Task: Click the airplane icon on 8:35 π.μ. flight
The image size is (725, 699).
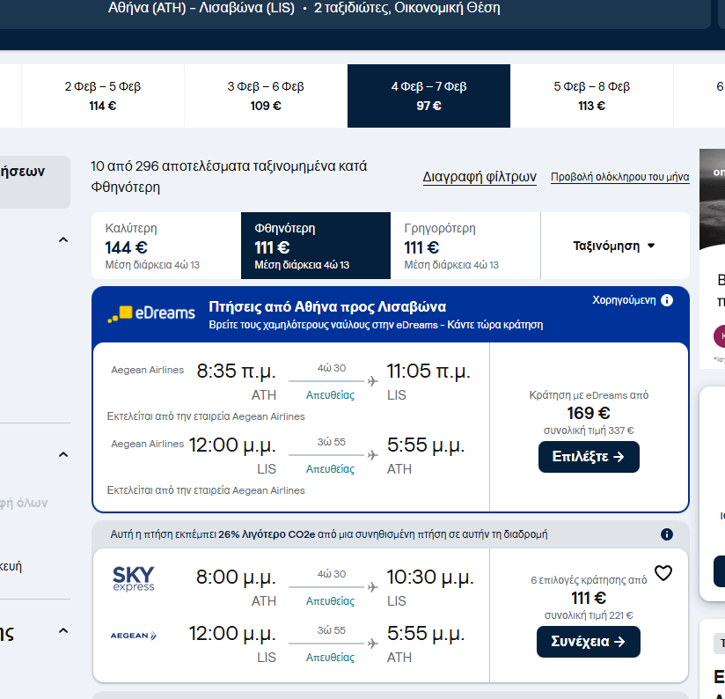Action: click(372, 380)
